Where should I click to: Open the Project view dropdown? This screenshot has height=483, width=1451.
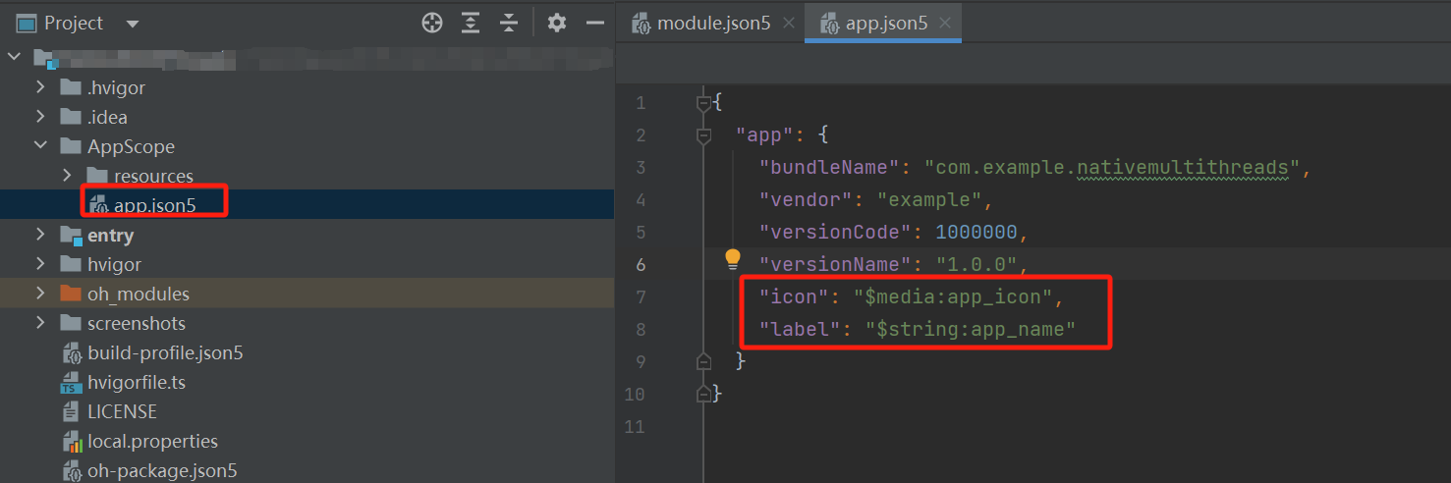(x=133, y=24)
